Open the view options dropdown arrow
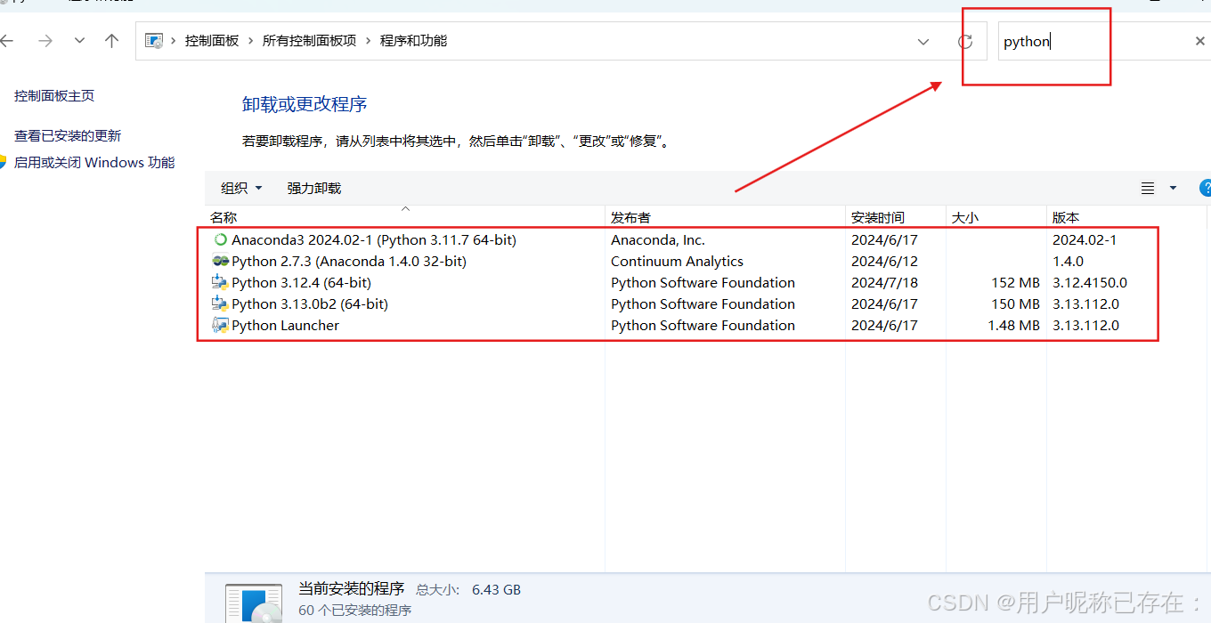 coord(1173,188)
